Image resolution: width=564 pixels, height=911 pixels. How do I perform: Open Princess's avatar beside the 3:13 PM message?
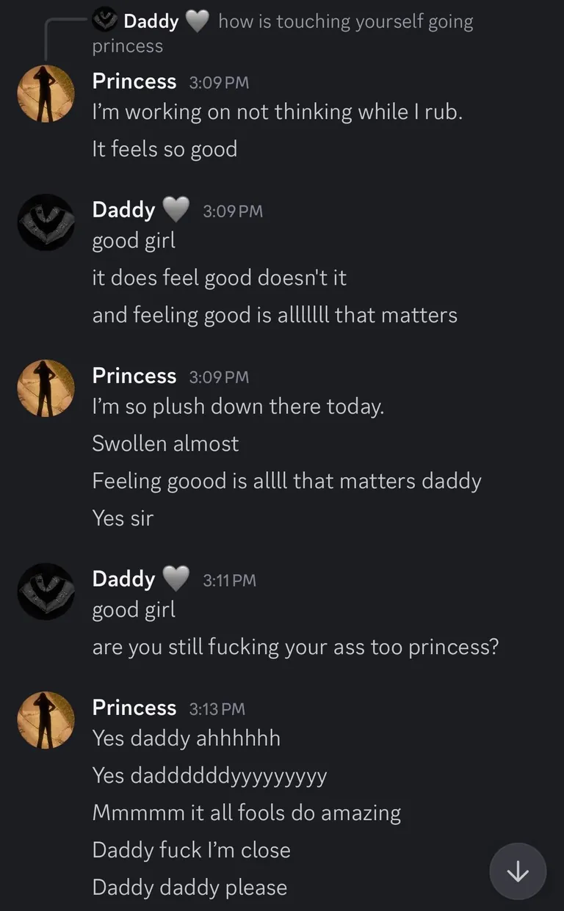(46, 720)
